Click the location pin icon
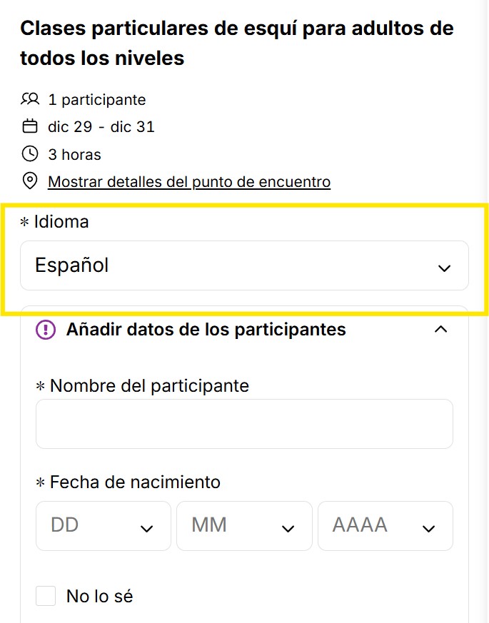The image size is (489, 623). tap(29, 181)
